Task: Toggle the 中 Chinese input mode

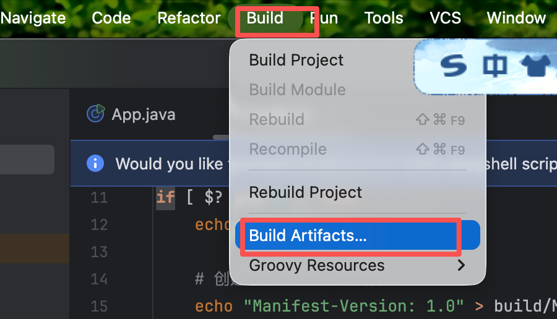Action: 495,67
